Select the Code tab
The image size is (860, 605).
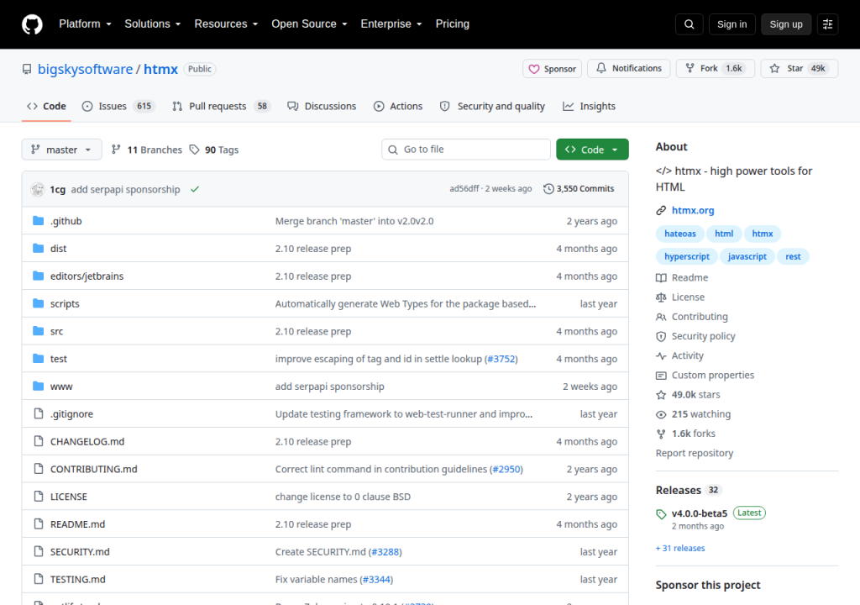(47, 106)
